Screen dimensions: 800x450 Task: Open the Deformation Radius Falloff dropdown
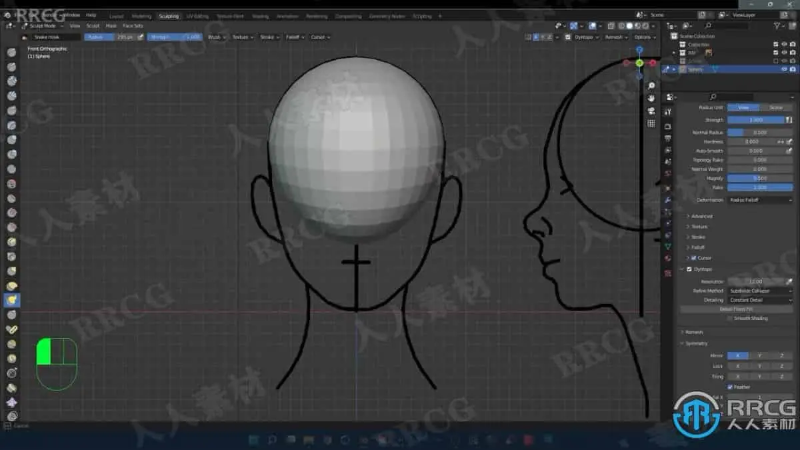tap(760, 200)
